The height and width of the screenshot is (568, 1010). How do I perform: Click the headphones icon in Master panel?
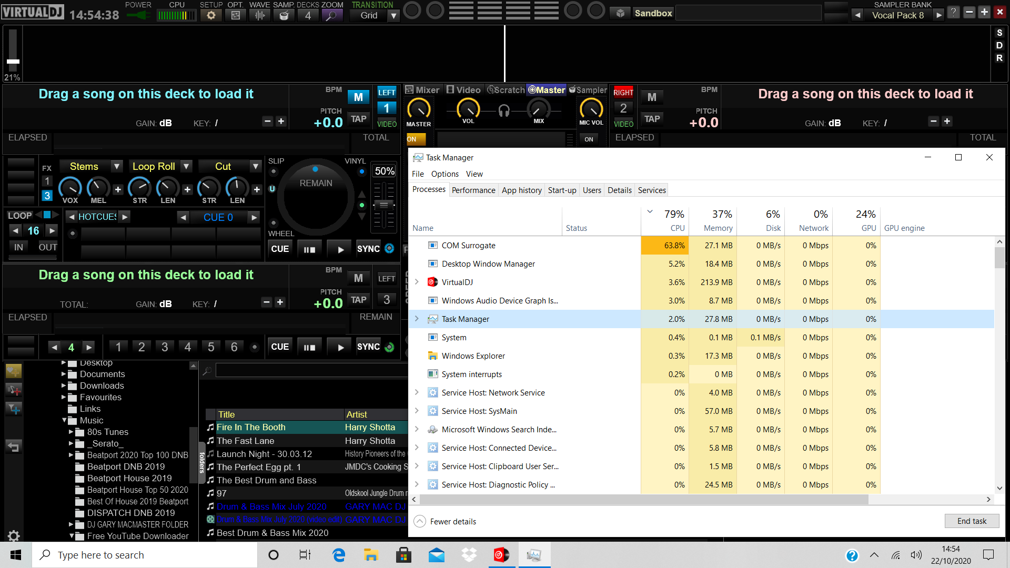click(x=504, y=110)
